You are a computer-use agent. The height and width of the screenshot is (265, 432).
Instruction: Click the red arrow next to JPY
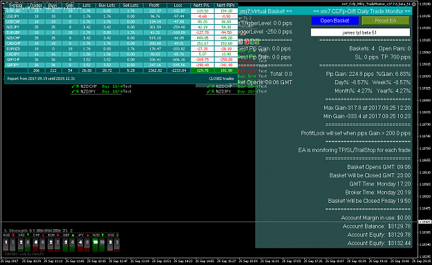tap(88, 235)
